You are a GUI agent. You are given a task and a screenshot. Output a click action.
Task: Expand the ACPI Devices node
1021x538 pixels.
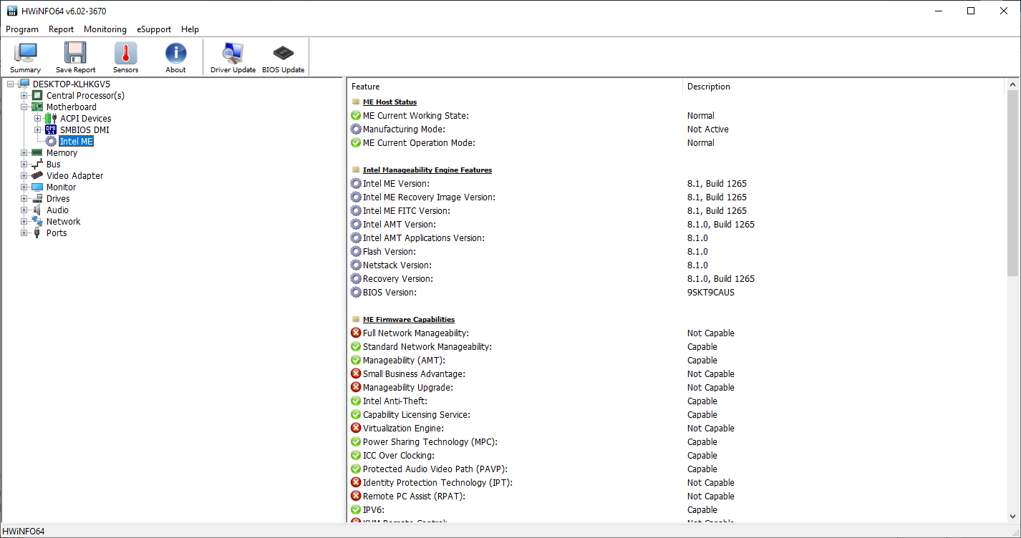coord(37,119)
